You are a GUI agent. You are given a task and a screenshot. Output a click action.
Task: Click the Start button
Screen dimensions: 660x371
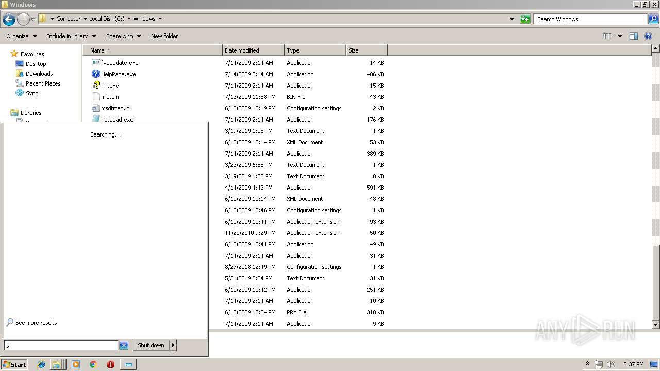14,364
